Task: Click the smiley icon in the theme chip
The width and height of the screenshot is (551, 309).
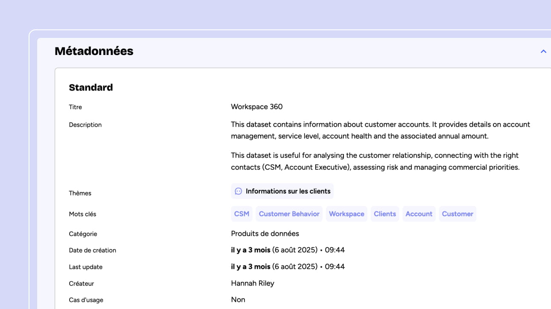Action: tap(238, 191)
